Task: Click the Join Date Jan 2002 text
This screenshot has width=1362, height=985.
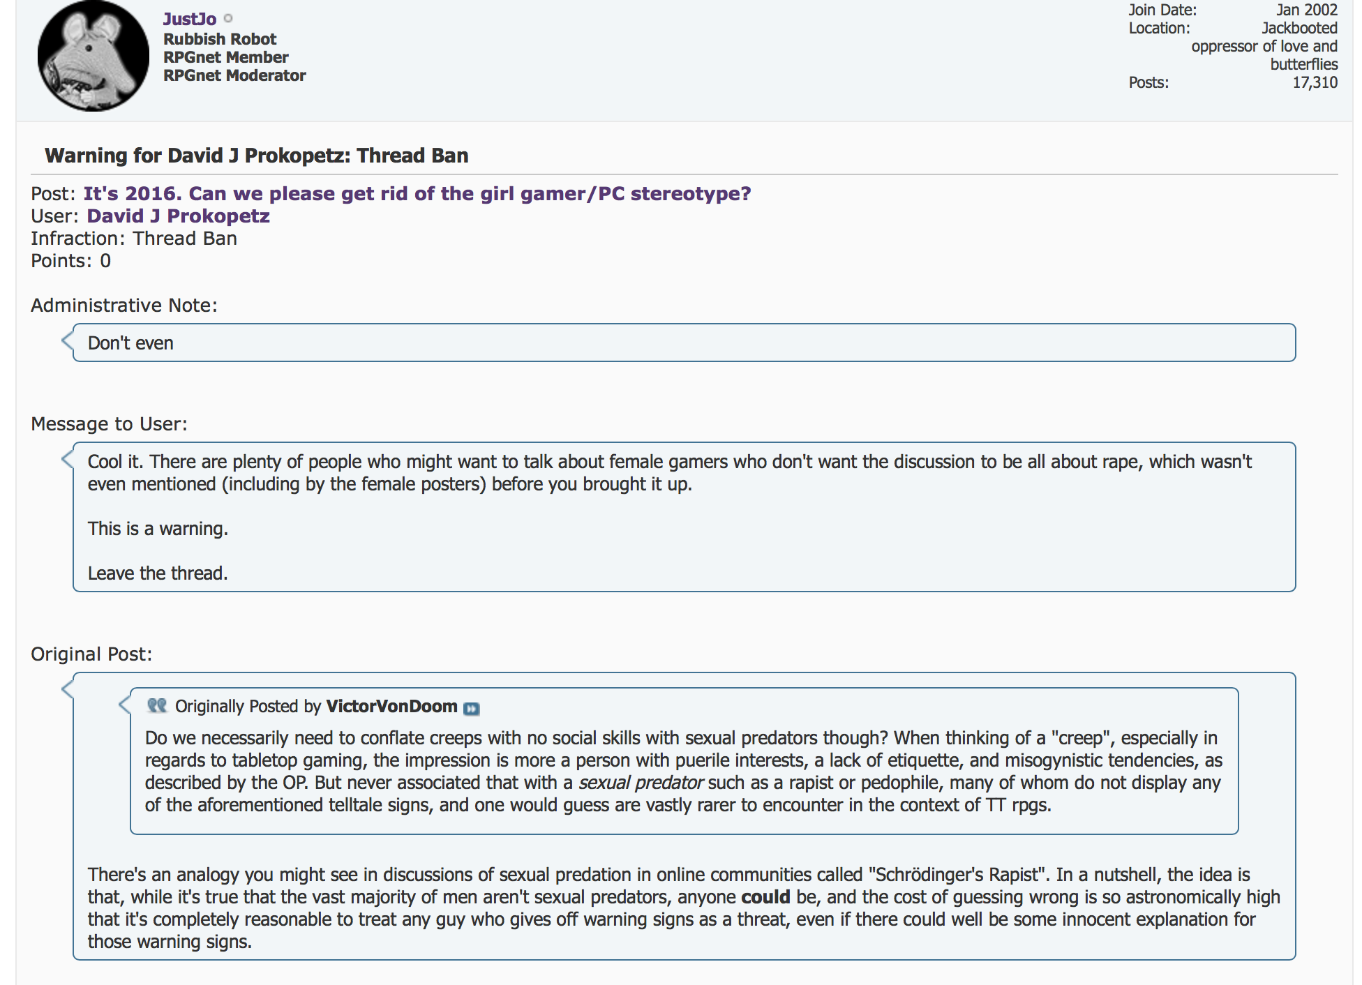Action: (x=1307, y=10)
